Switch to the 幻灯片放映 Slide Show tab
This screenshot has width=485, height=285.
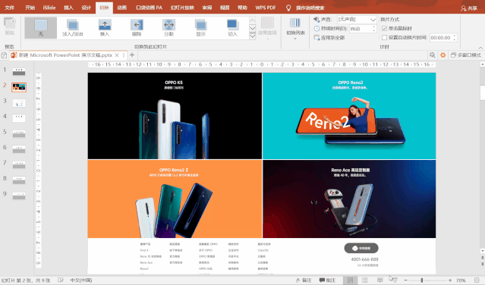pos(182,8)
